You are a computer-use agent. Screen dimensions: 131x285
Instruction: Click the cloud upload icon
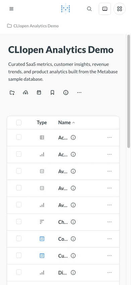click(x=26, y=93)
